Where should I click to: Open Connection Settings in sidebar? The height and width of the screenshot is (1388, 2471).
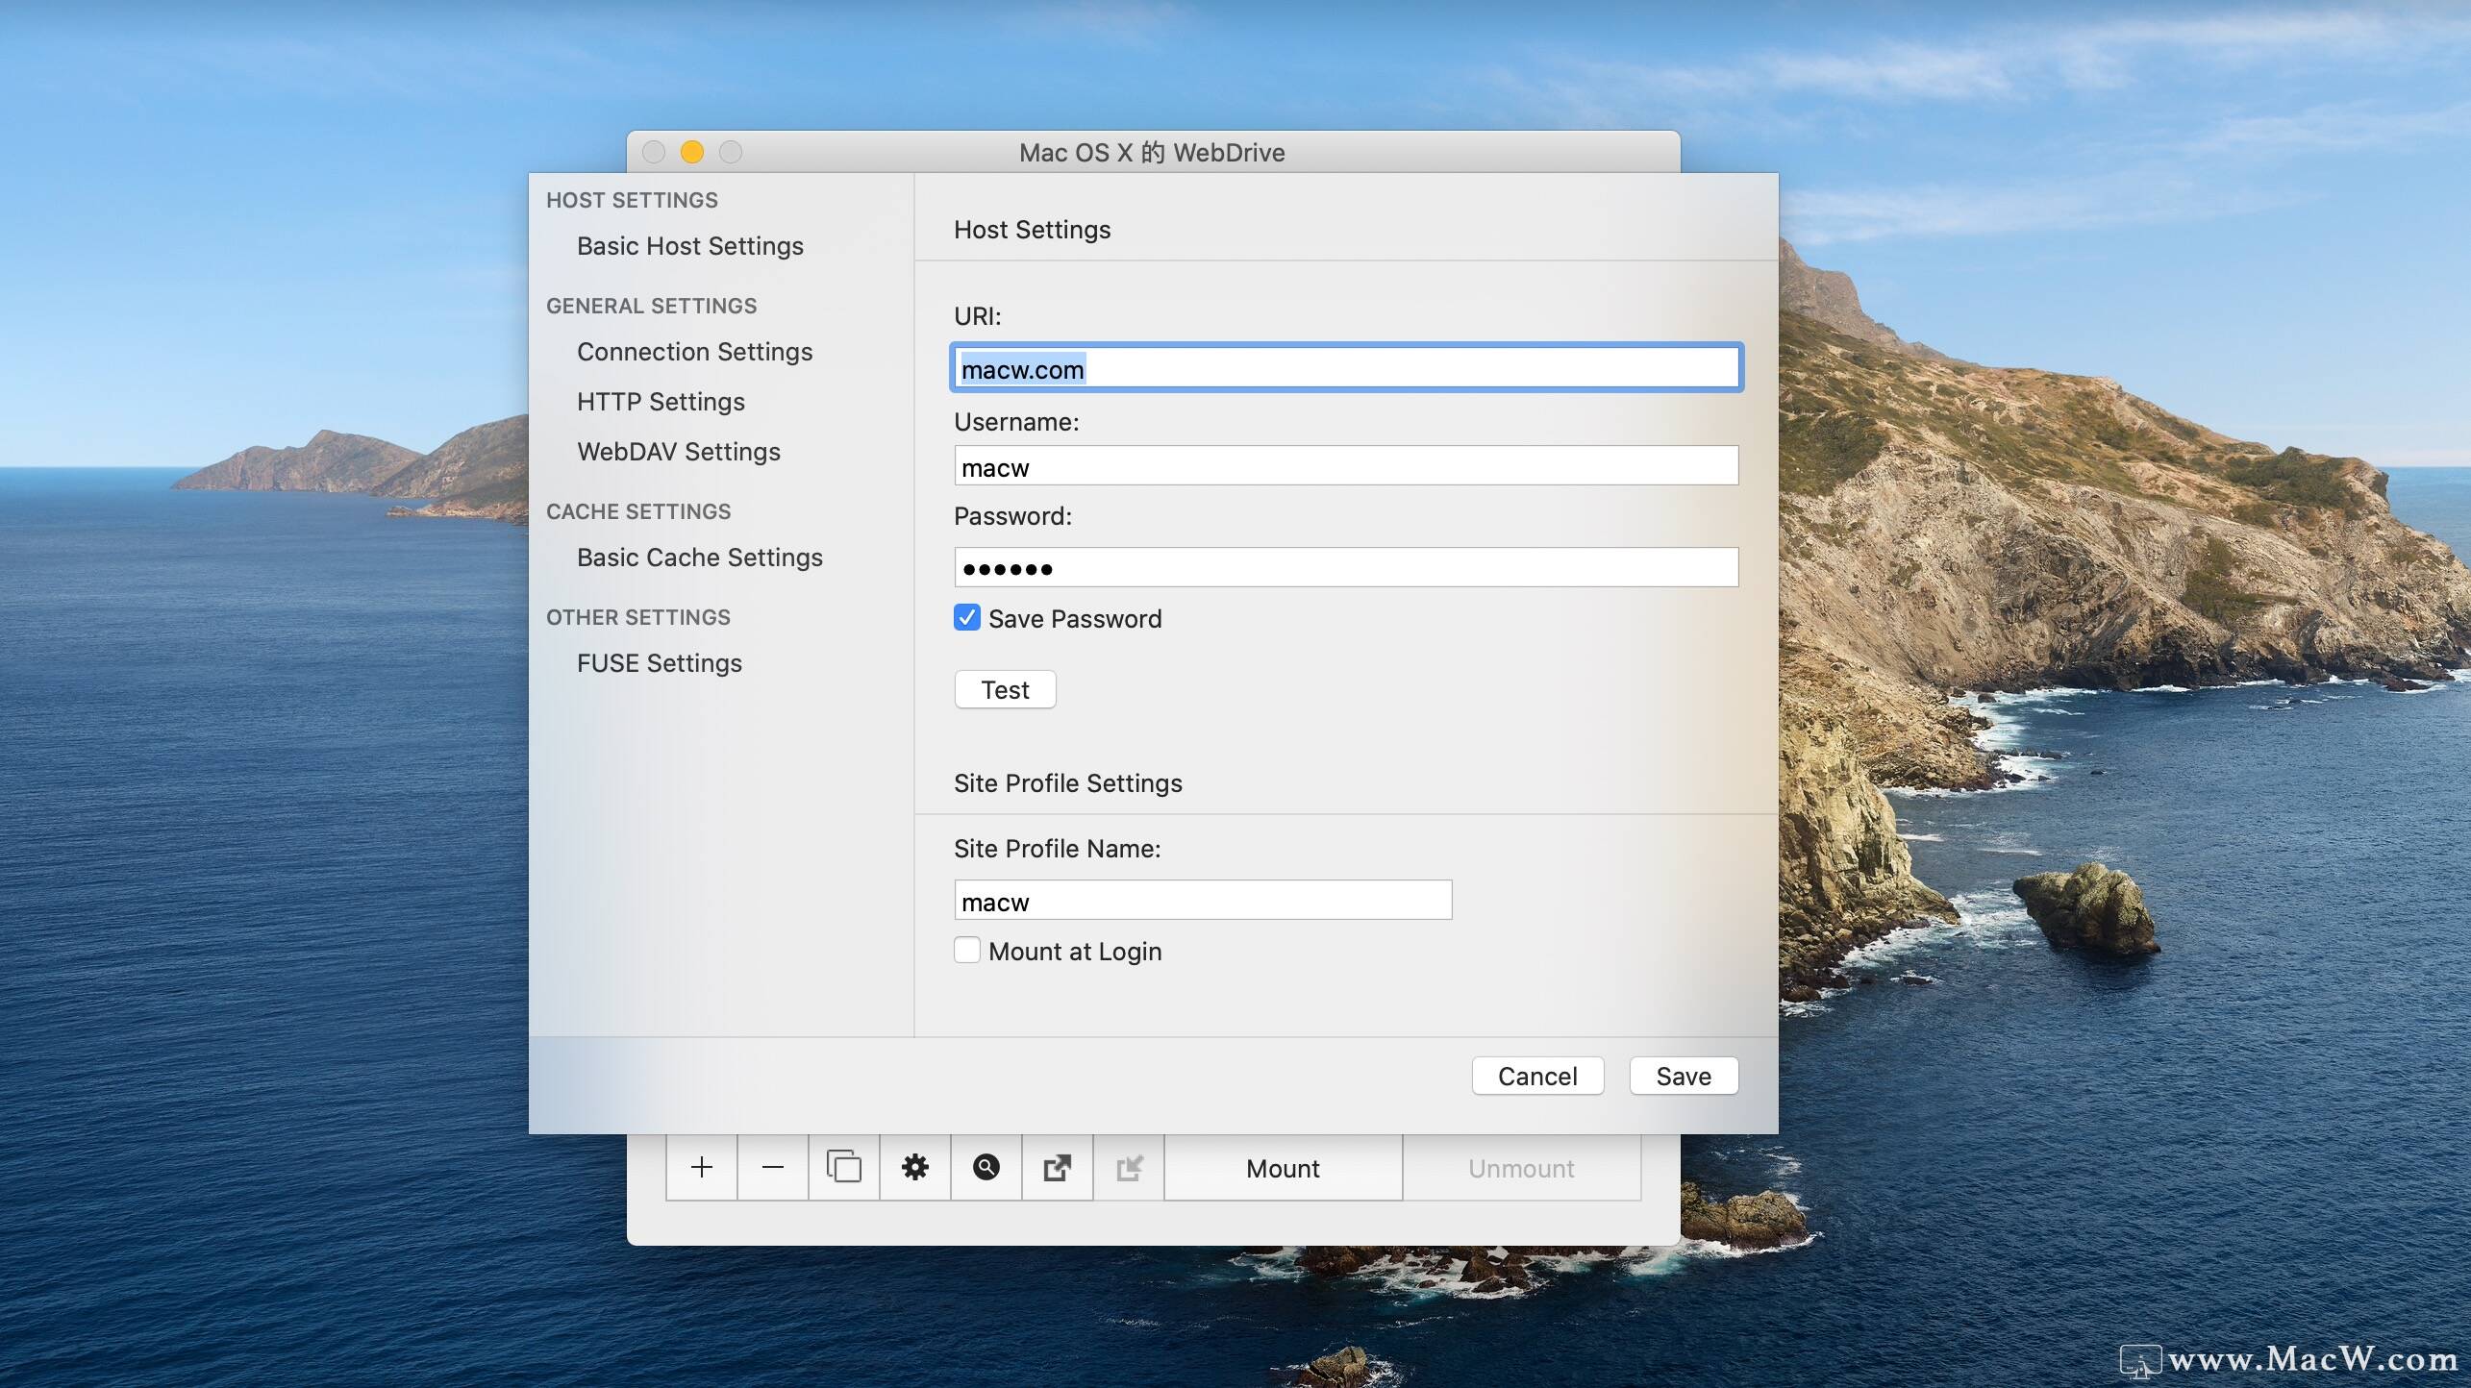[x=695, y=352]
